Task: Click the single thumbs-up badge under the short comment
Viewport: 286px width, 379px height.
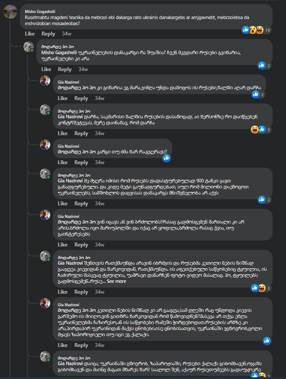Action: (x=167, y=158)
